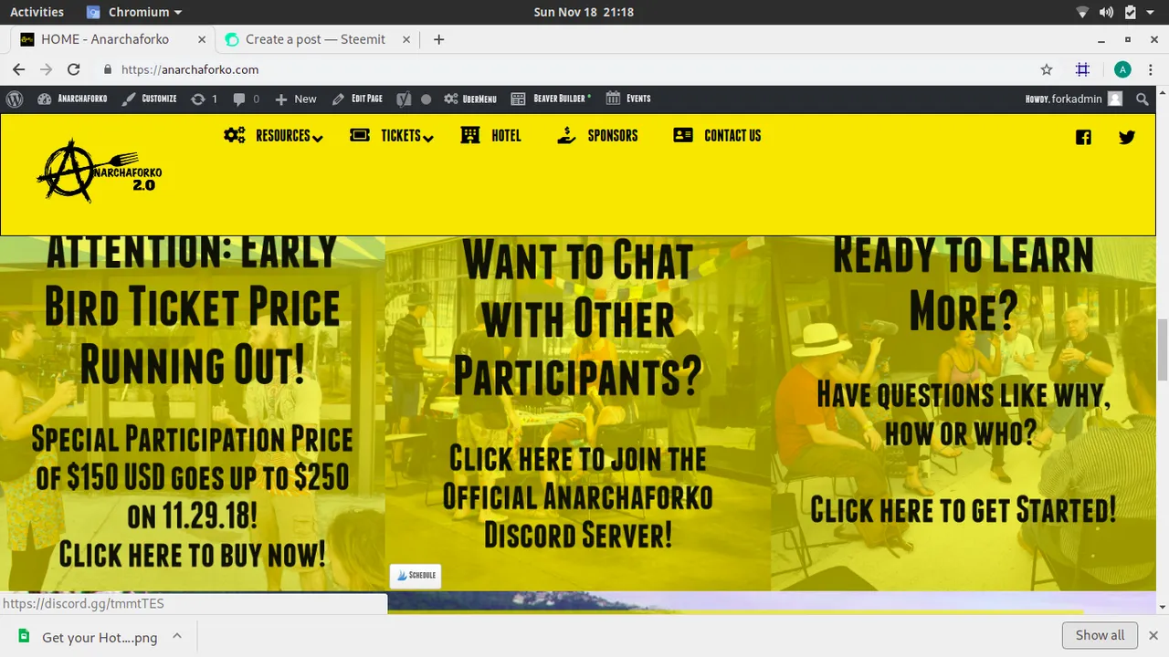Switch to HOME - Anarchaforko tab
This screenshot has height=657, width=1169.
[103, 39]
